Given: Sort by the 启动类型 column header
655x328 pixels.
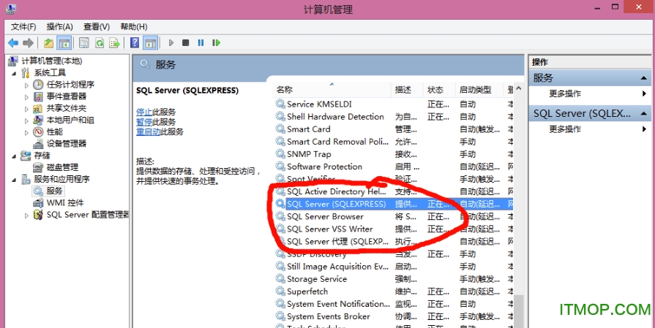Looking at the screenshot, I should (x=479, y=90).
